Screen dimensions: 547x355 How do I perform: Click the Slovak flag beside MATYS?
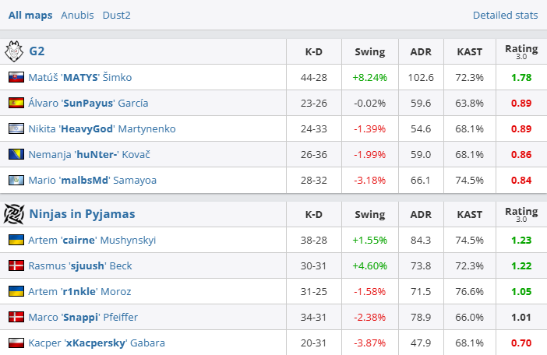(x=16, y=77)
